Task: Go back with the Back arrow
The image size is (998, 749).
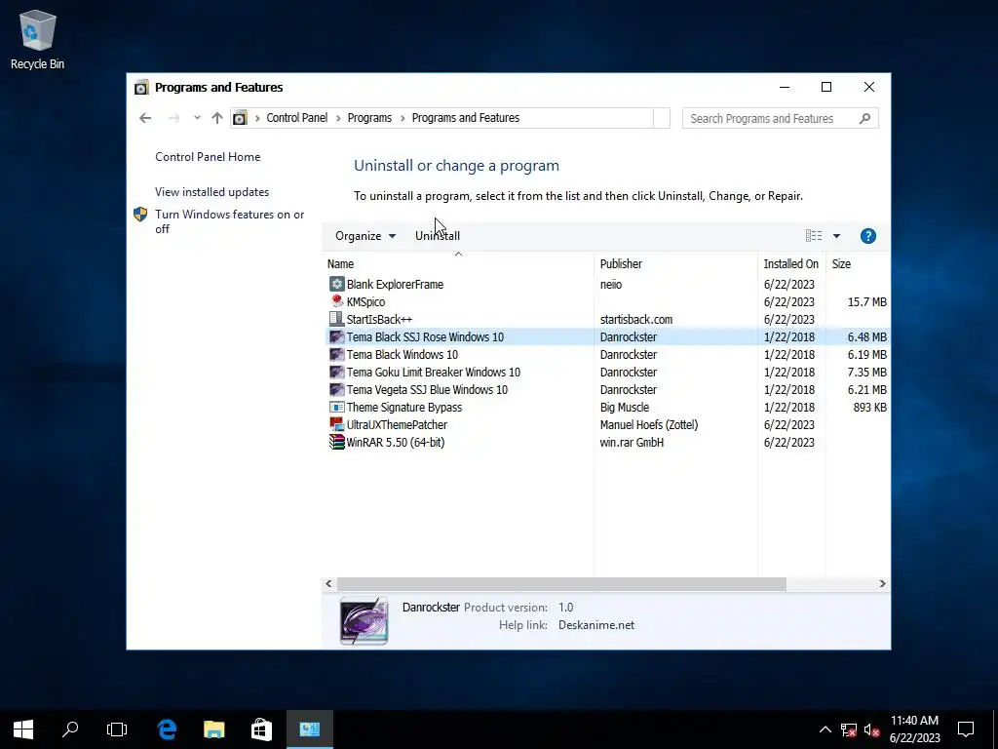Action: tap(145, 118)
